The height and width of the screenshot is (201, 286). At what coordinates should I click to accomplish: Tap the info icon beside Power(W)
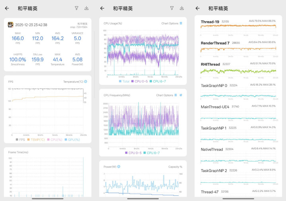(119, 167)
